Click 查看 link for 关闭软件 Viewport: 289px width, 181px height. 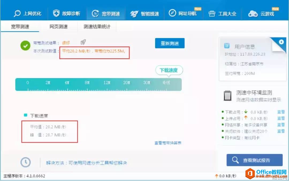click(x=281, y=131)
